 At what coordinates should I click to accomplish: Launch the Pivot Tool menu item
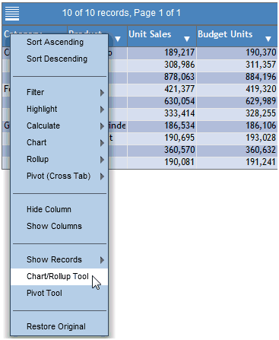coord(59,293)
